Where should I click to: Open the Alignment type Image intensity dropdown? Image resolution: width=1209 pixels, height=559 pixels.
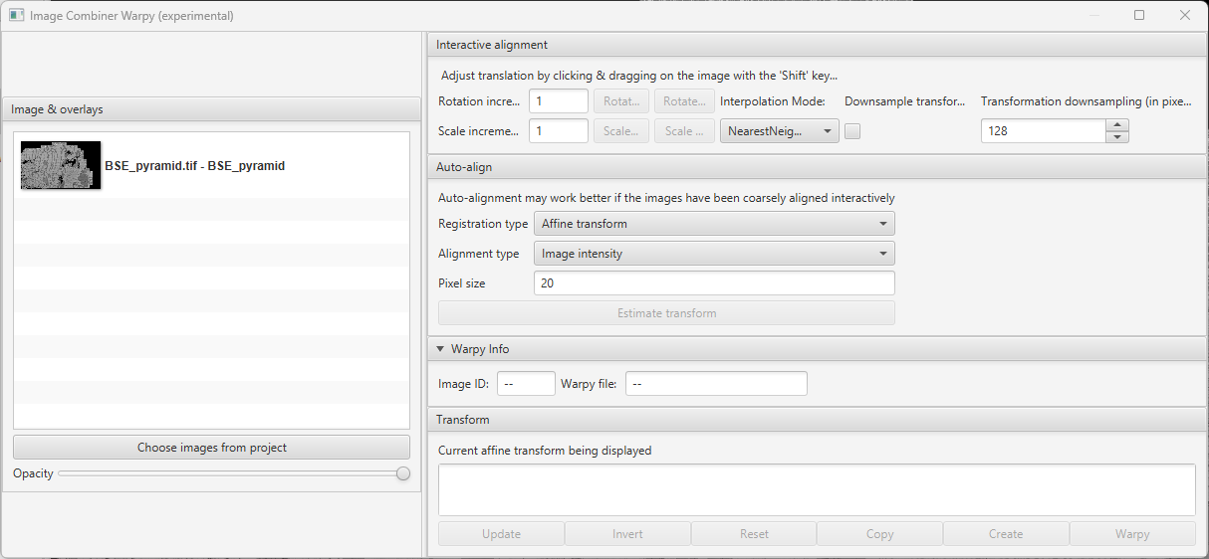pyautogui.click(x=714, y=254)
